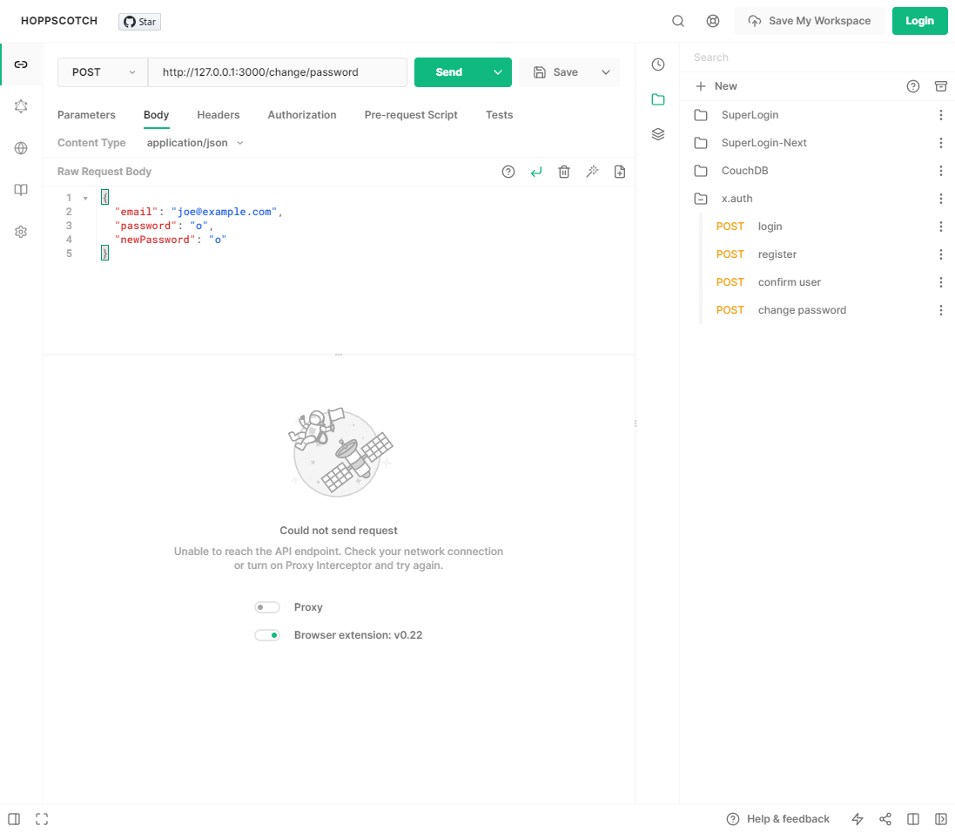The height and width of the screenshot is (833, 955).
Task: Open the login request
Action: pos(770,227)
